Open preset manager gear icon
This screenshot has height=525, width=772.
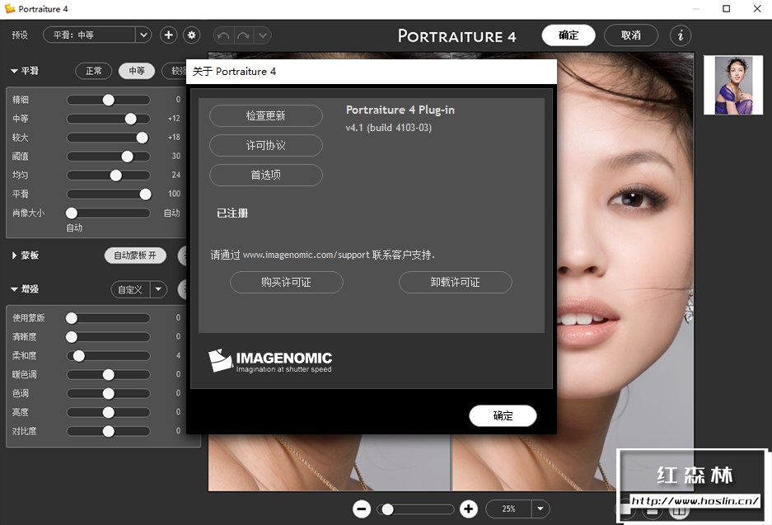click(191, 35)
